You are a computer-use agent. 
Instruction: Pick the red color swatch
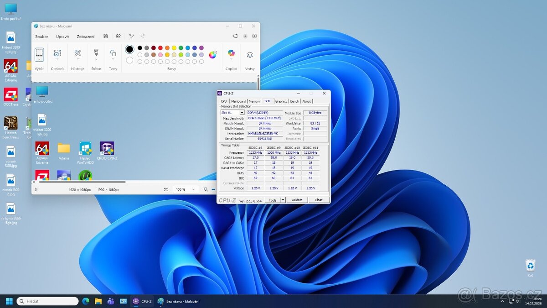pos(160,48)
